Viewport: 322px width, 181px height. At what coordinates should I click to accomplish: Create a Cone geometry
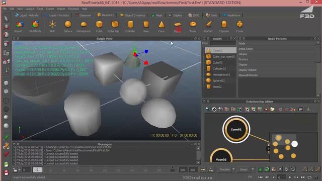coord(162,27)
